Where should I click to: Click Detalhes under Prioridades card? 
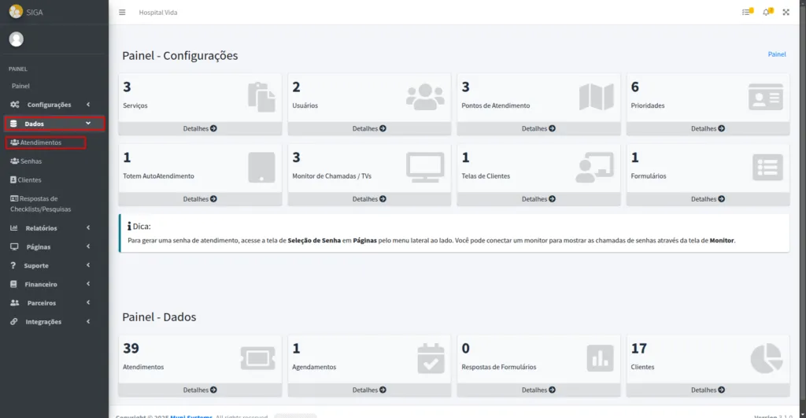pyautogui.click(x=708, y=128)
